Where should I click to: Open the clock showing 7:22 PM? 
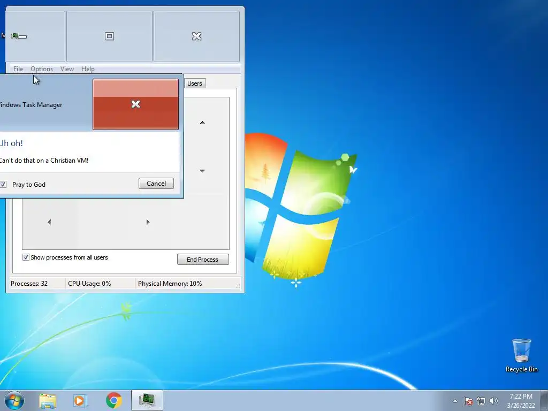(521, 400)
